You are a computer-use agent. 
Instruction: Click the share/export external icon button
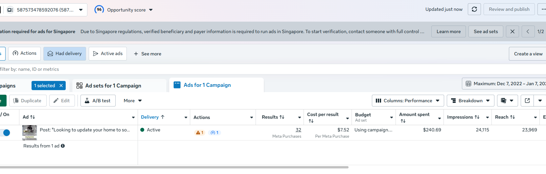(527, 101)
